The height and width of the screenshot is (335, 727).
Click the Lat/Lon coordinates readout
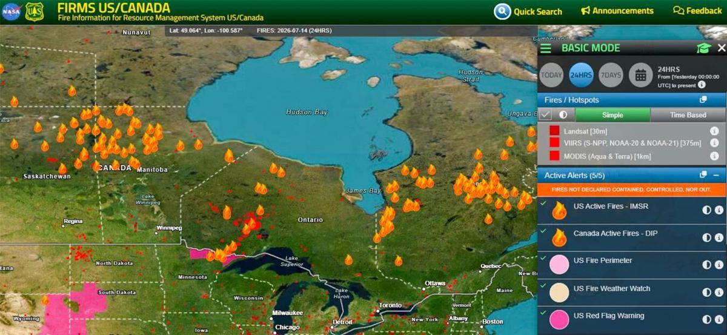[x=207, y=30]
